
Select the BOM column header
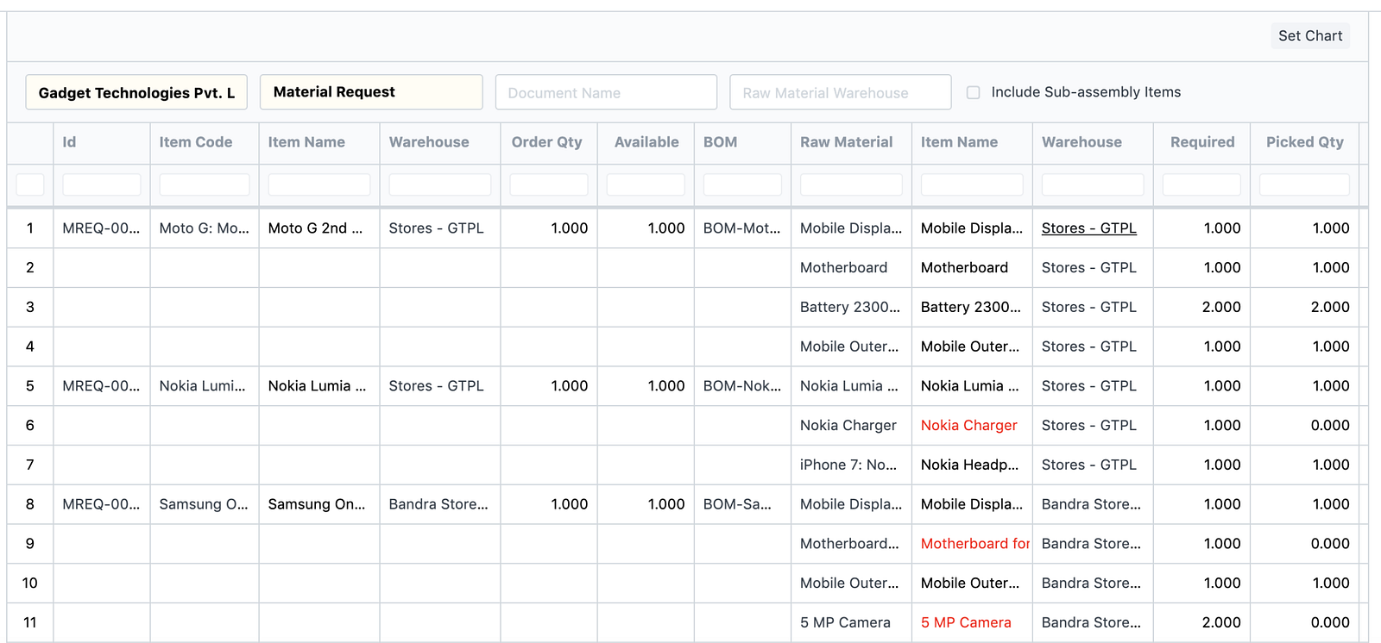point(720,142)
